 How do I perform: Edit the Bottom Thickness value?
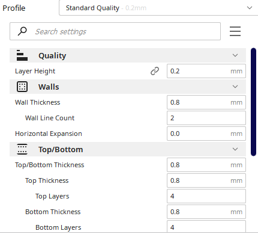206,212
